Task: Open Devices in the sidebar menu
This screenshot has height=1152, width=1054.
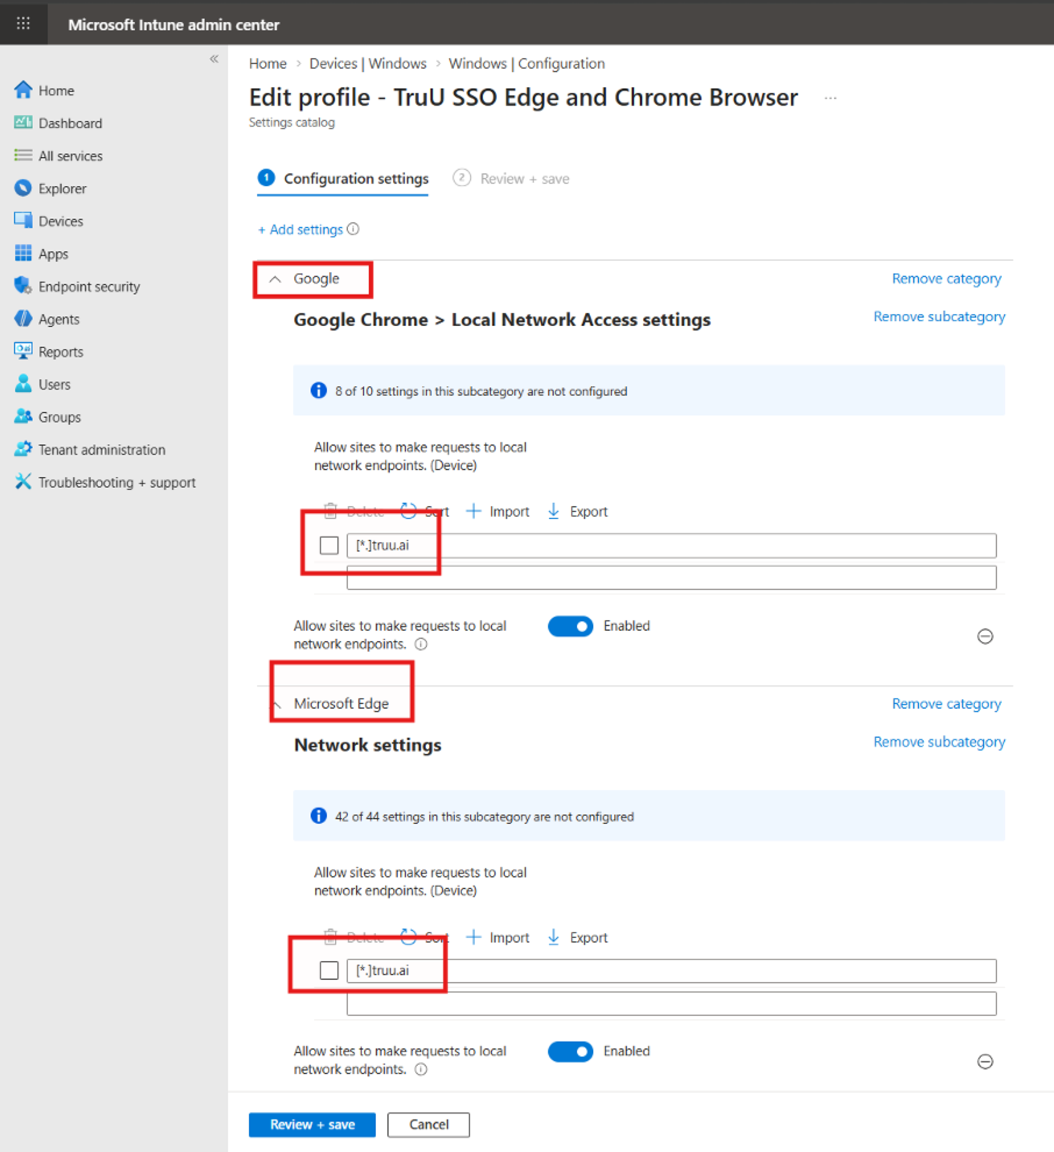Action: point(61,221)
